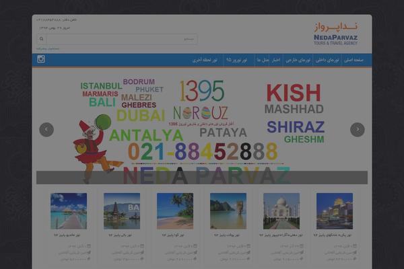
Task: Click the tour title under the Bali temple photo
Action: click(120, 235)
